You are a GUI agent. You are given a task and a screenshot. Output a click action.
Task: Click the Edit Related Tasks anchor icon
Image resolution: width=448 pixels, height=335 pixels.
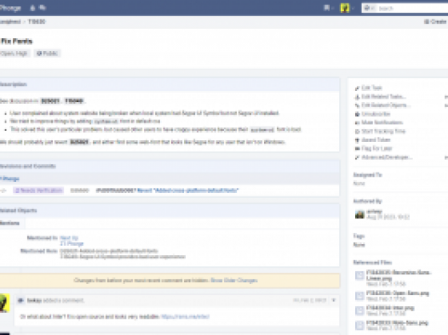click(x=357, y=97)
